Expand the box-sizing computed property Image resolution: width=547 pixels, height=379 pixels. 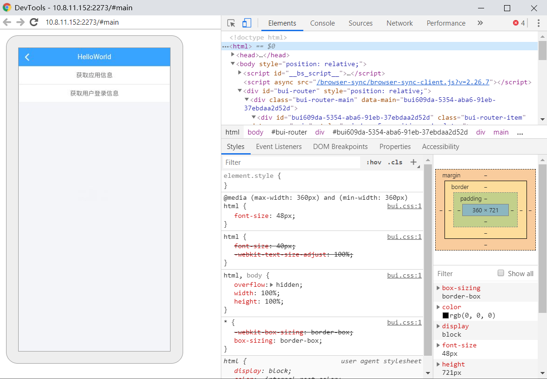click(x=438, y=288)
